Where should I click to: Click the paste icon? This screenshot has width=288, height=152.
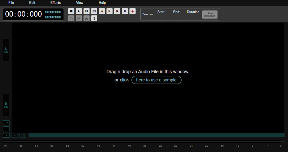79,18
